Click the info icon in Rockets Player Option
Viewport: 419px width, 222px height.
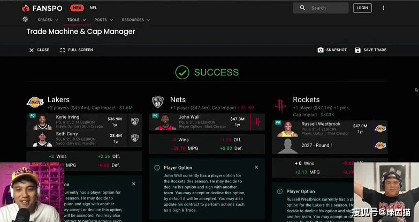pos(280,192)
